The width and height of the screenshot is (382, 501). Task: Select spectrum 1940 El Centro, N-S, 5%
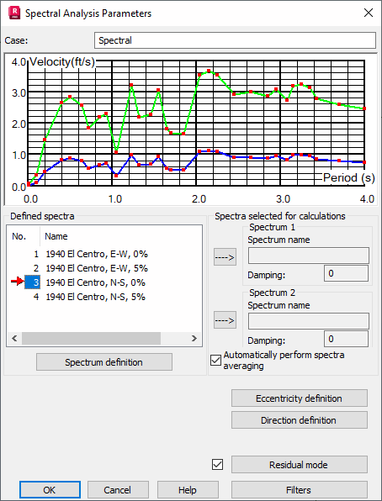[96, 297]
